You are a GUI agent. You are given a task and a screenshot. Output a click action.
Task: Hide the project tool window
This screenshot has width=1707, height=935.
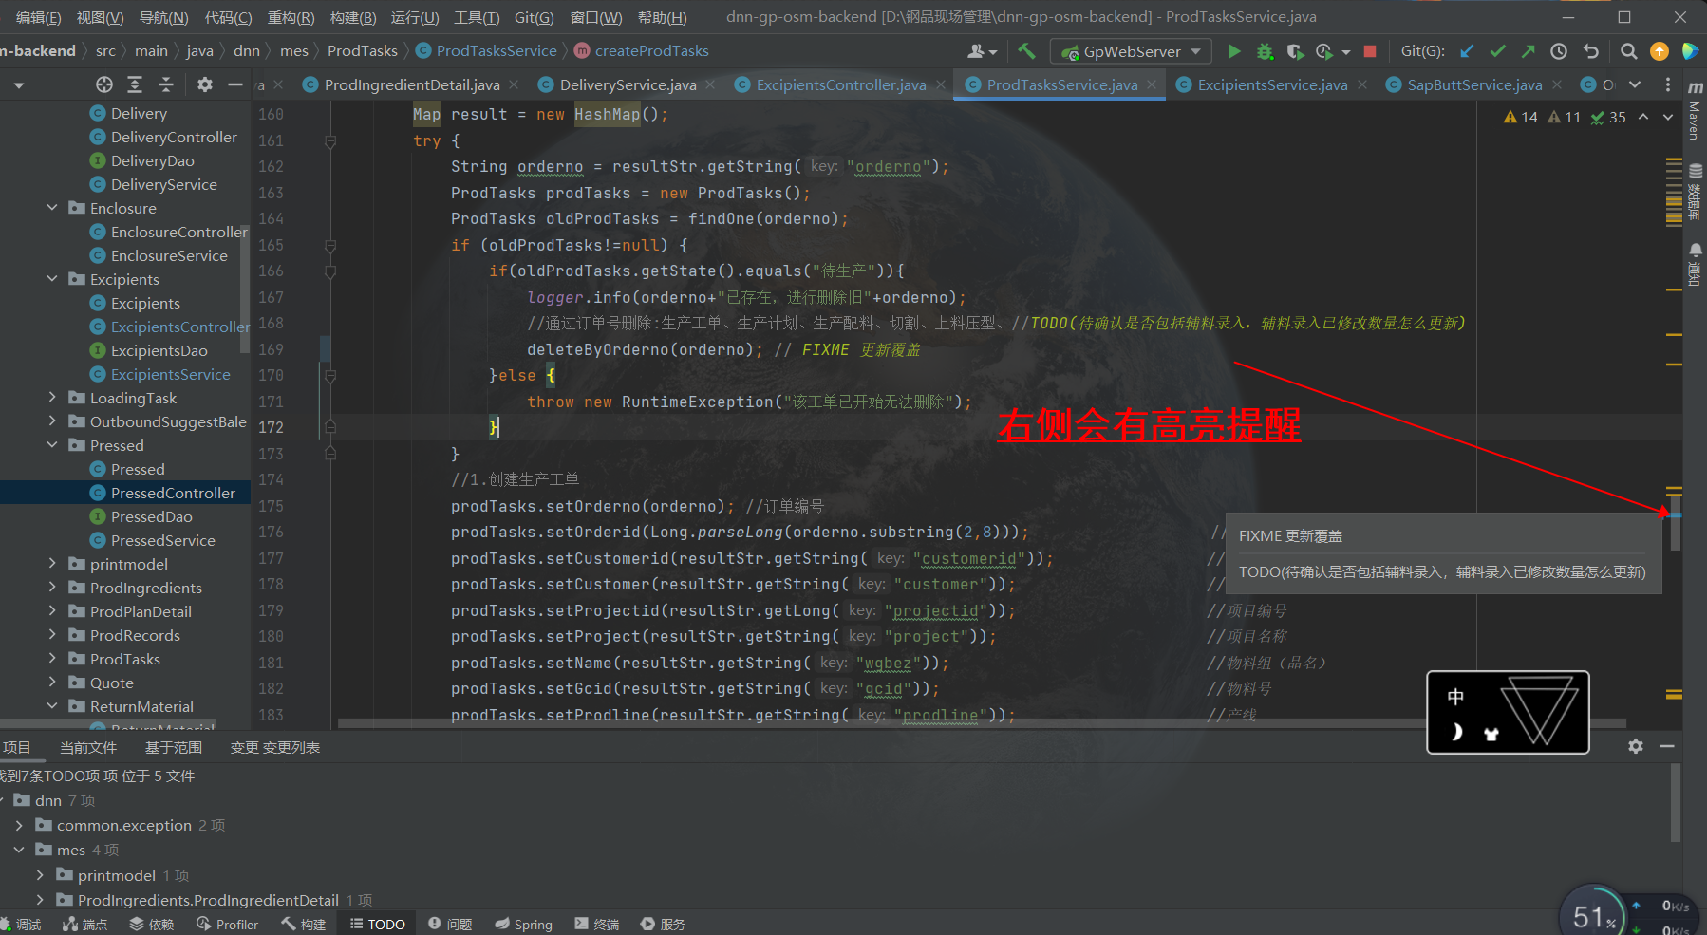tap(235, 84)
